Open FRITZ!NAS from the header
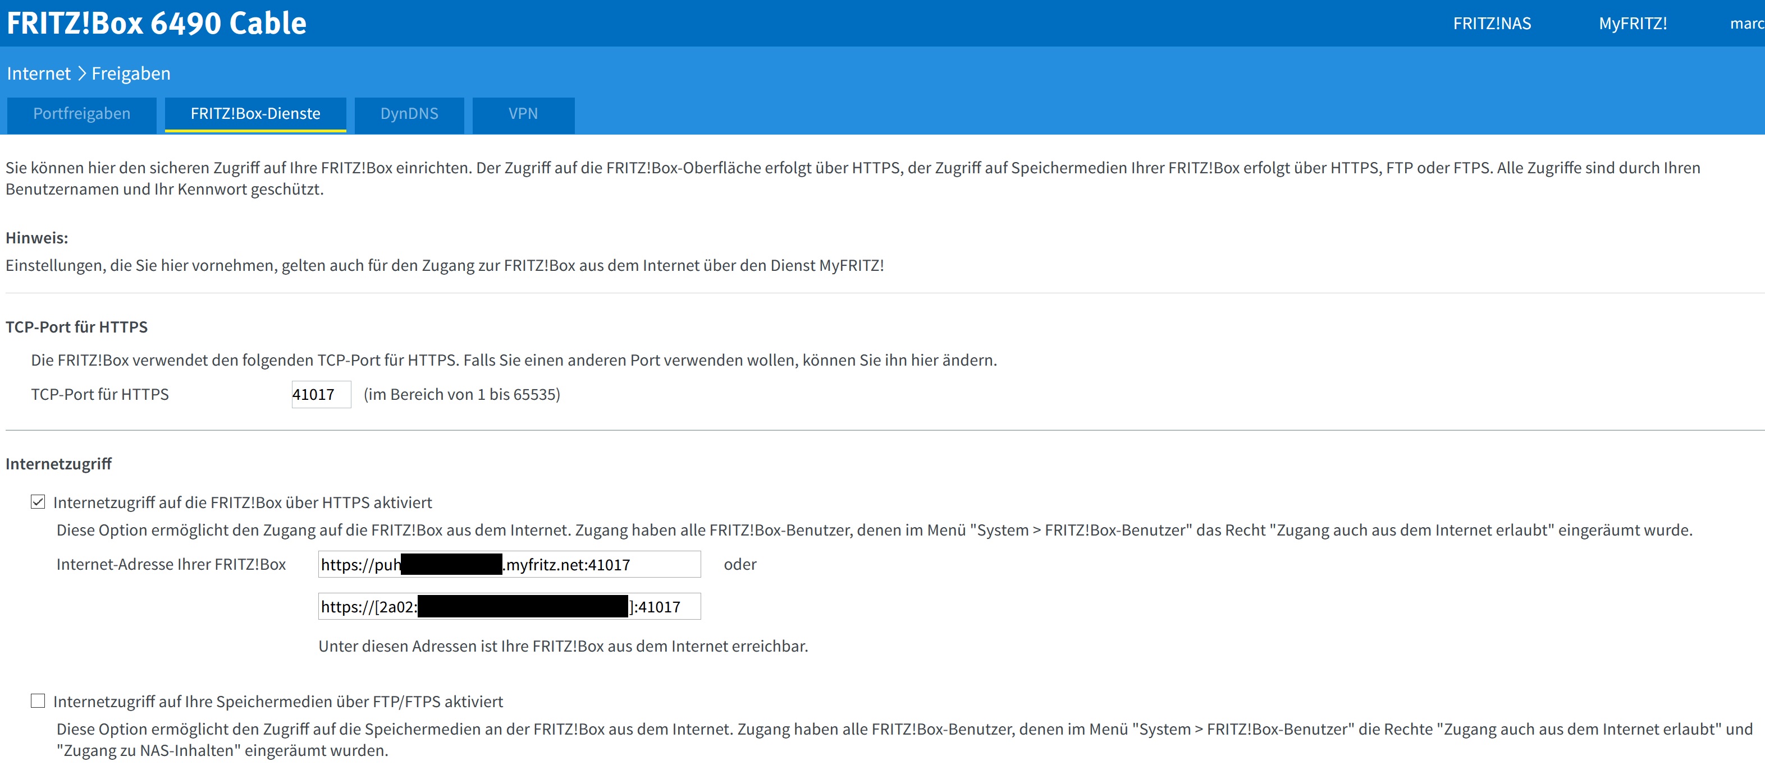 pos(1492,24)
